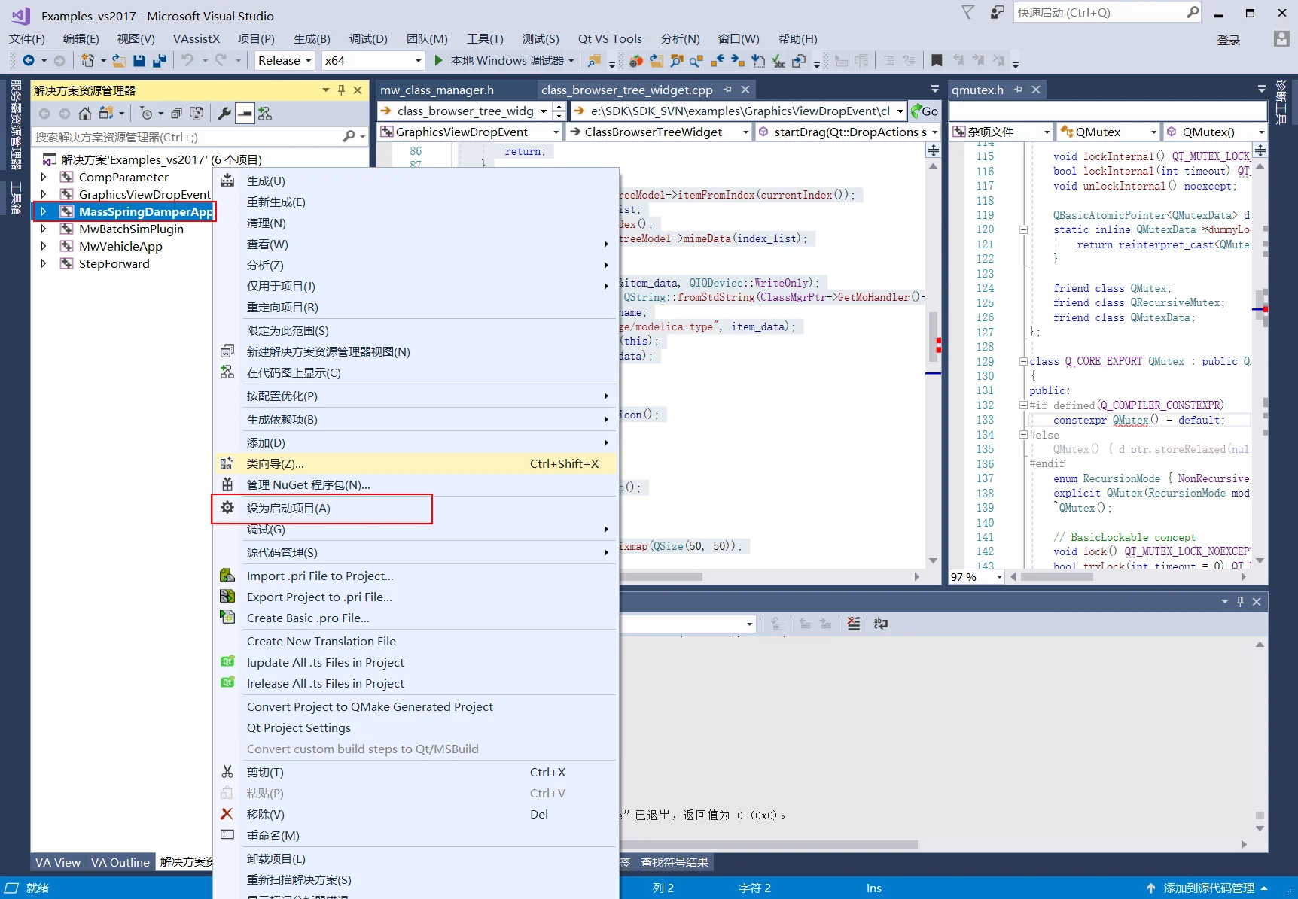Click 添加到源代码管理 in status bar
The image size is (1298, 899).
[x=1209, y=888]
